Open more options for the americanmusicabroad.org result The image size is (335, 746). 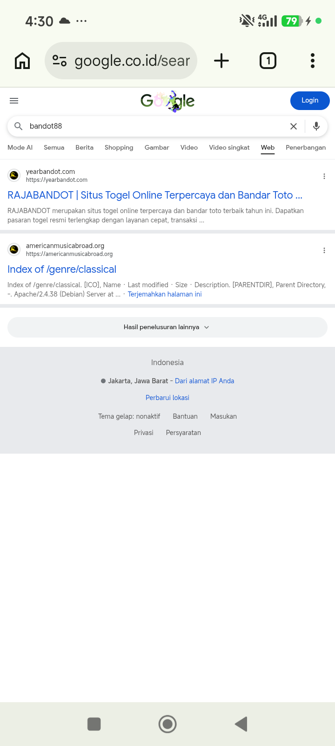tap(324, 250)
